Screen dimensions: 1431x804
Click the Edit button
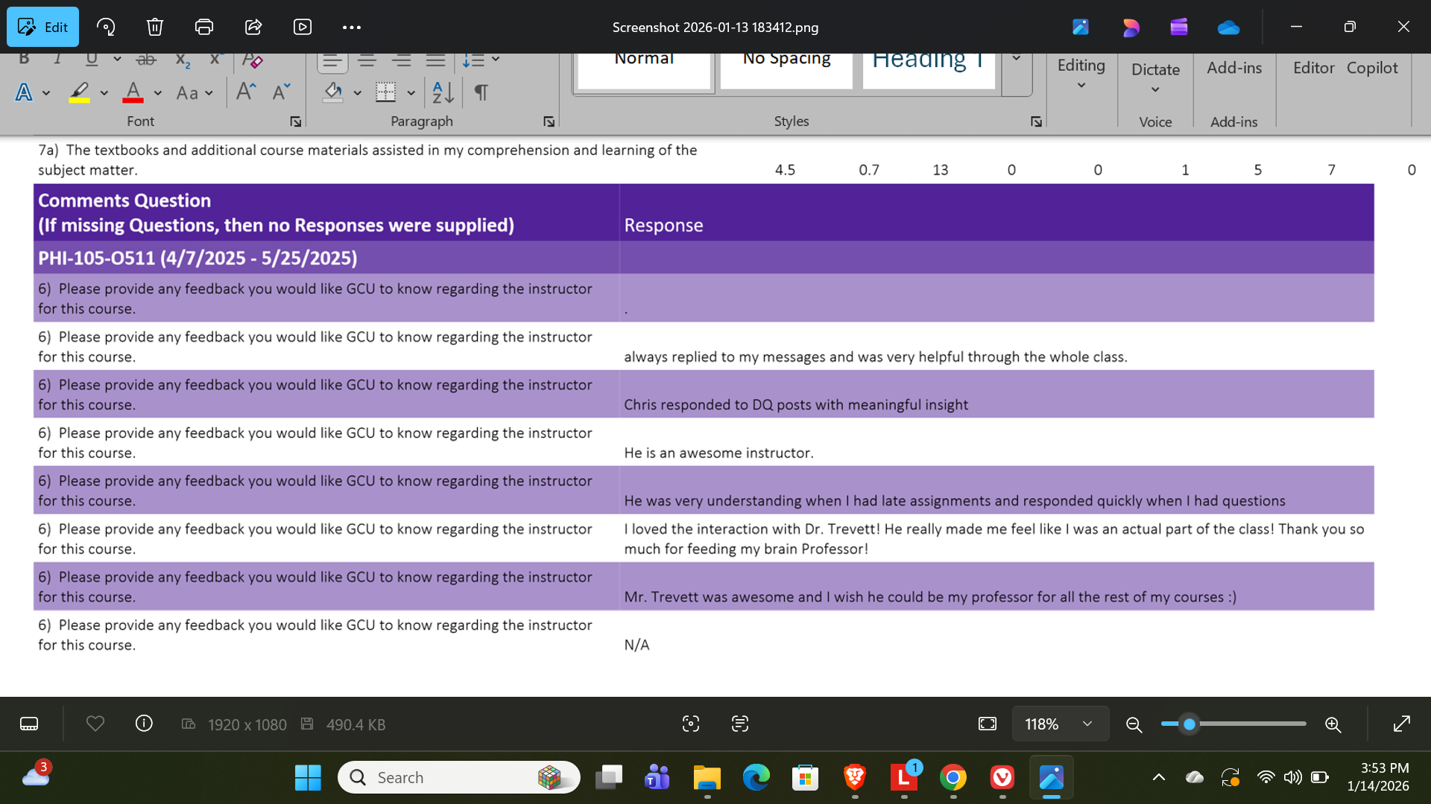coord(43,28)
